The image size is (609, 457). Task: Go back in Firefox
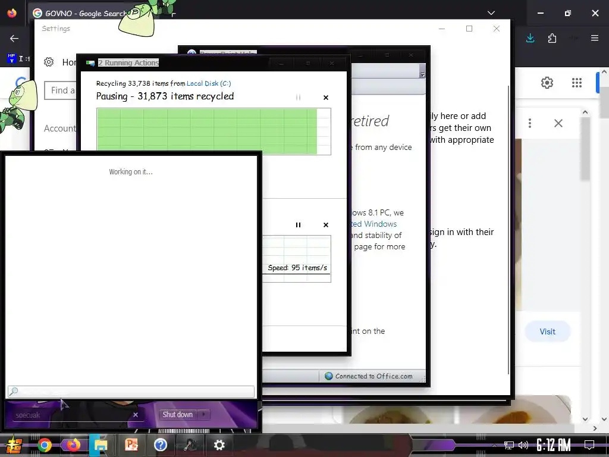click(14, 38)
